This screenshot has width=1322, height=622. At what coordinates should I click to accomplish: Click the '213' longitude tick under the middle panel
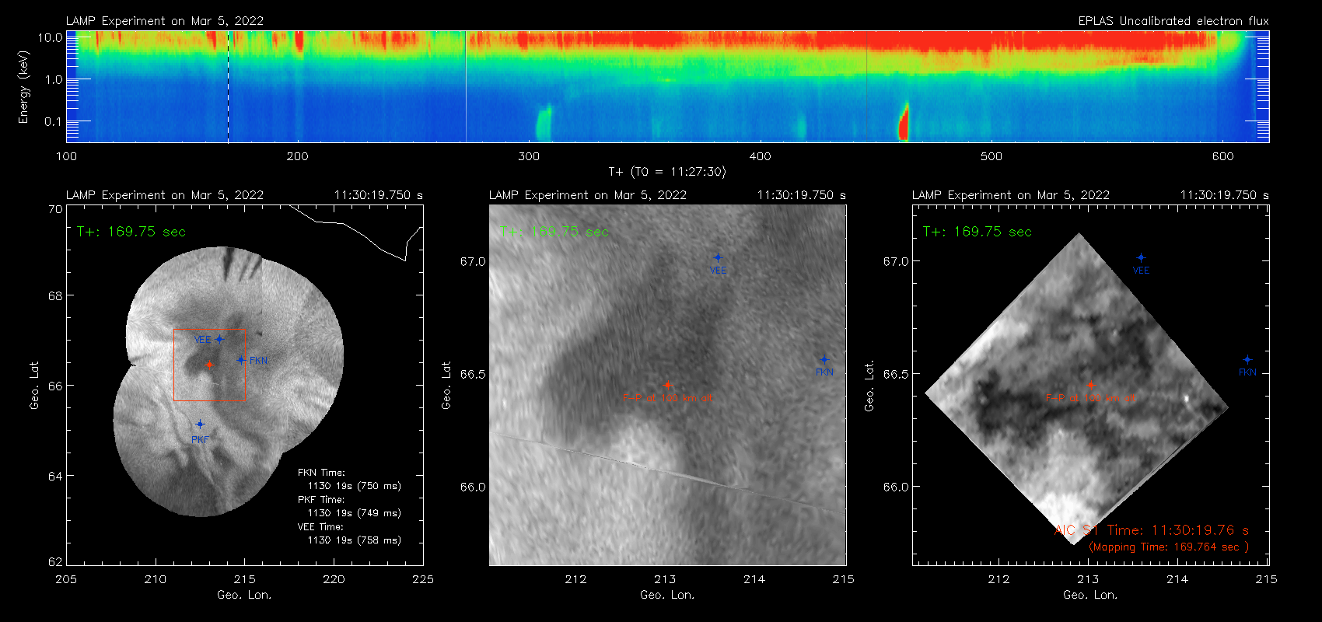point(665,579)
